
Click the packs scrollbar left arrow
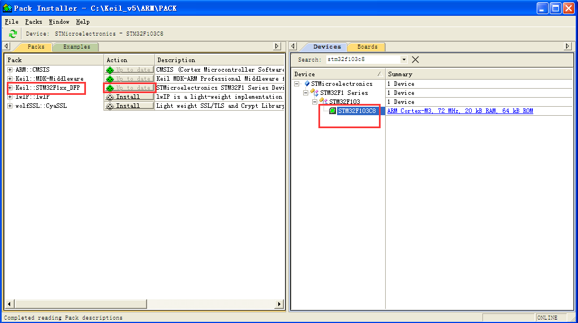(x=9, y=303)
